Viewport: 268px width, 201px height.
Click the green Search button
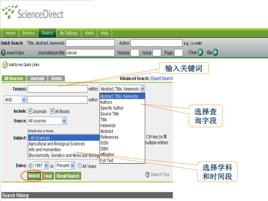click(x=34, y=176)
